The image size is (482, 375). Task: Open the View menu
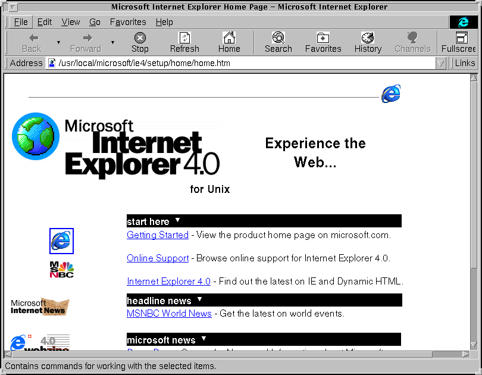[x=70, y=22]
